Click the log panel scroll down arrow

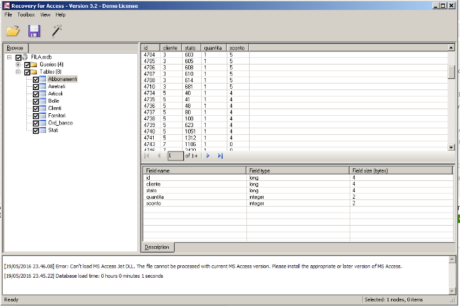pyautogui.click(x=452, y=291)
